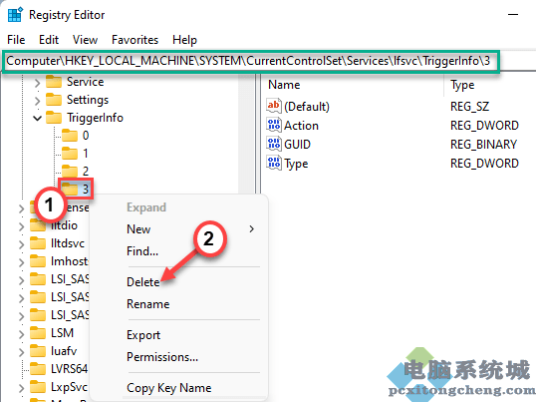Select the (Default) string value icon
This screenshot has width=536, height=402.
pyautogui.click(x=274, y=106)
